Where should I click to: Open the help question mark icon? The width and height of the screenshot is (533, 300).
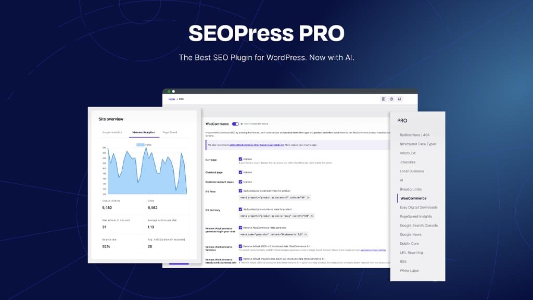point(391,99)
